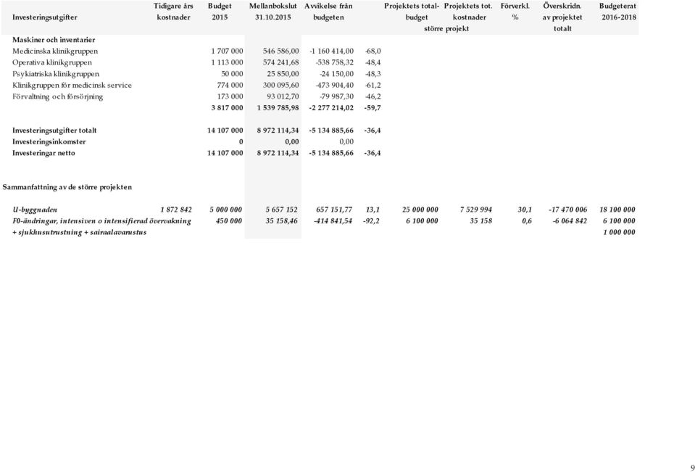Click F0-ändringar deviation -414 841,54
Screen dimensions: 695x472
tap(334, 221)
